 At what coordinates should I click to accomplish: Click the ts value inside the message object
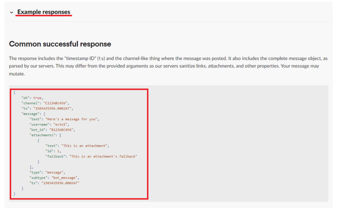click(x=61, y=183)
